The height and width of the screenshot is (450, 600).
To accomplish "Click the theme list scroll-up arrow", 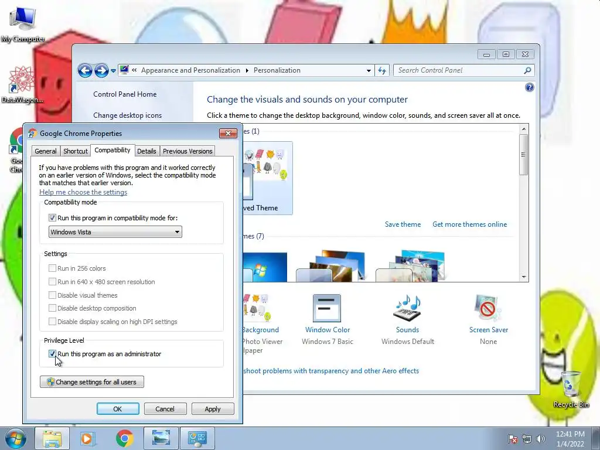I will point(524,129).
